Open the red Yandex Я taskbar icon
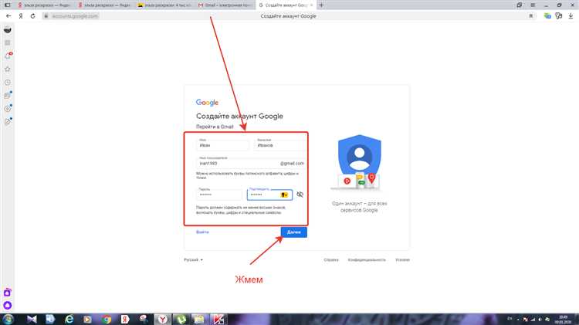 coord(125,319)
